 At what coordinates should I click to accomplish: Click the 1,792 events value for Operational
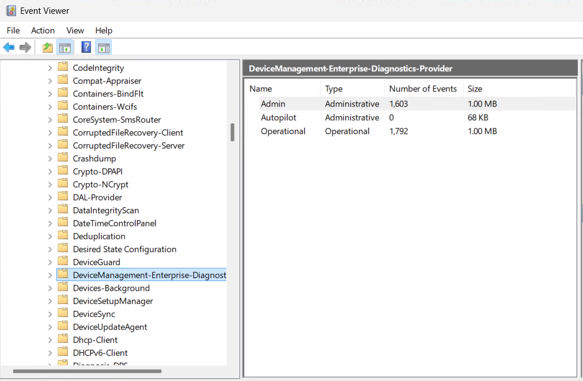pos(399,131)
